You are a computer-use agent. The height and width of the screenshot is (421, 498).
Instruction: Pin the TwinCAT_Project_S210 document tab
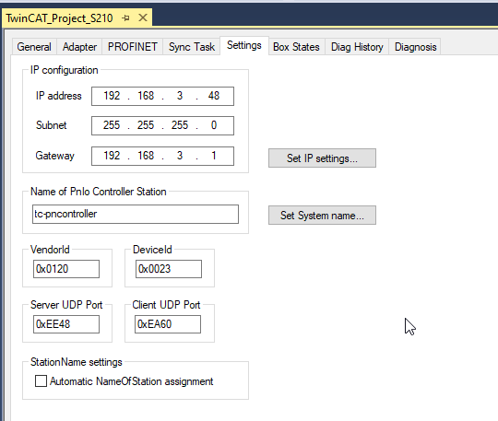[125, 18]
